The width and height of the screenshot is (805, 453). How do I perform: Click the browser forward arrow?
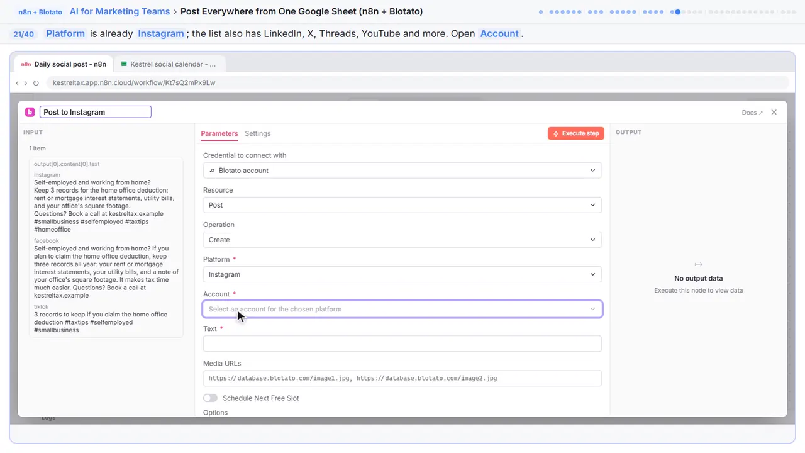(x=26, y=82)
